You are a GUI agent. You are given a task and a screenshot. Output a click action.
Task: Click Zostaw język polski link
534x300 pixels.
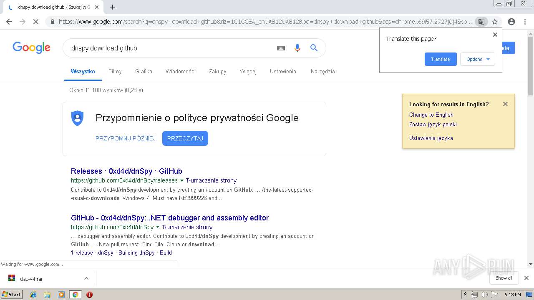433,124
